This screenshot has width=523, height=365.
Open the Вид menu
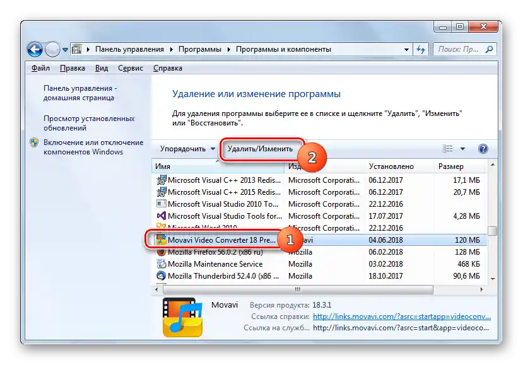[x=102, y=68]
